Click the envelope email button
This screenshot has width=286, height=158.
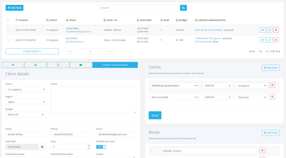click(x=81, y=65)
